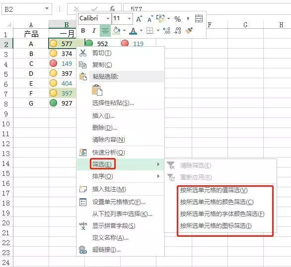Click the comment icon beside 插入批注

83,189
